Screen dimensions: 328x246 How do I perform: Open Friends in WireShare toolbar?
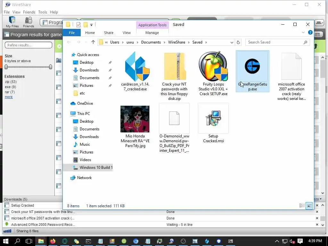point(29,22)
